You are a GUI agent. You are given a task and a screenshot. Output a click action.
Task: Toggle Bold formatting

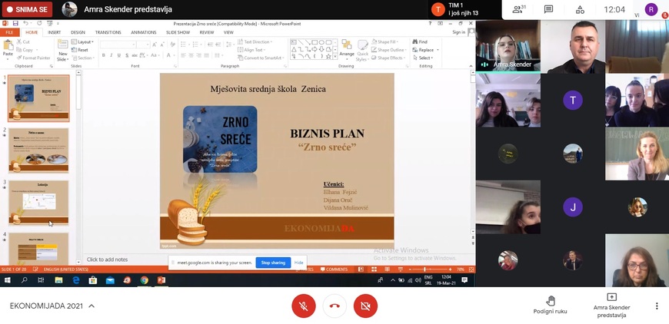pyautogui.click(x=103, y=55)
